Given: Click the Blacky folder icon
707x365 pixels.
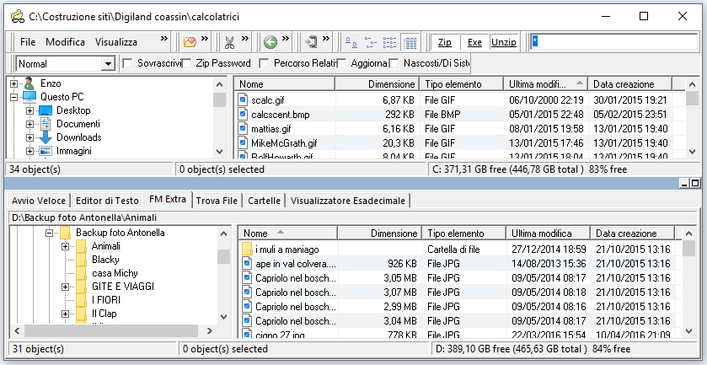Looking at the screenshot, I should pyautogui.click(x=81, y=260).
